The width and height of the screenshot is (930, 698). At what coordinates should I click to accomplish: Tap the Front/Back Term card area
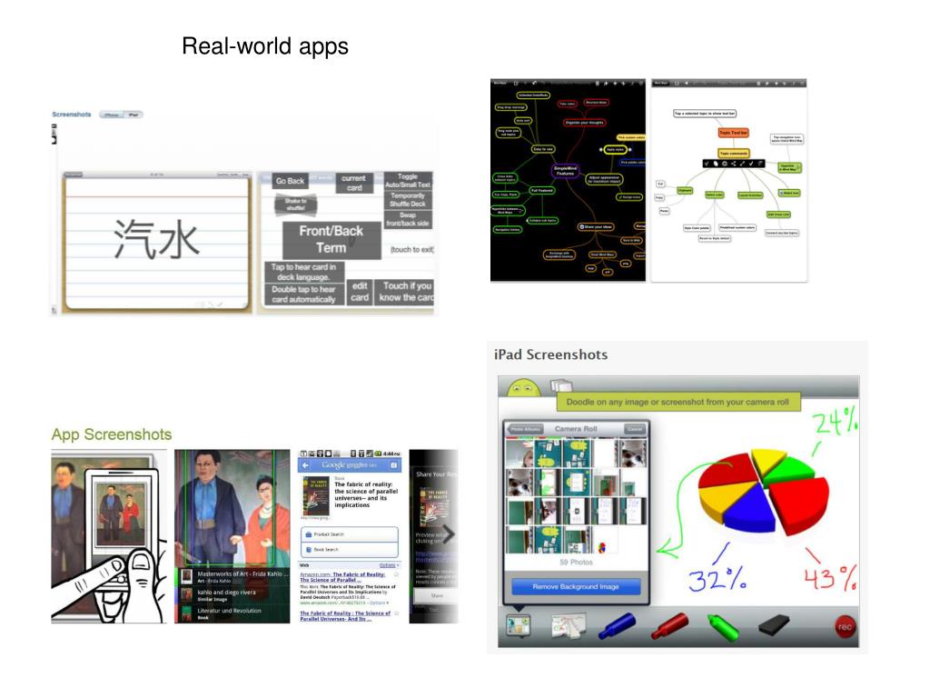coord(331,239)
